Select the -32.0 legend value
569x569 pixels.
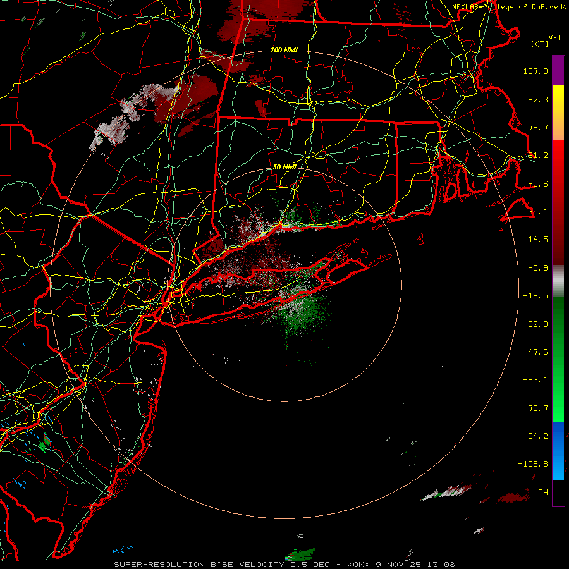pyautogui.click(x=535, y=324)
